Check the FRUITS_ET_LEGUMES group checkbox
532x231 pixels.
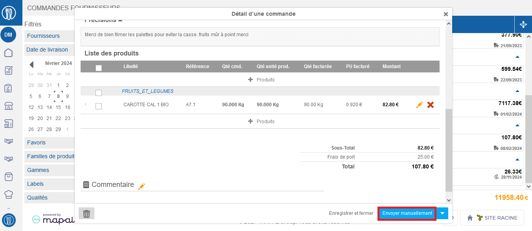point(99,93)
